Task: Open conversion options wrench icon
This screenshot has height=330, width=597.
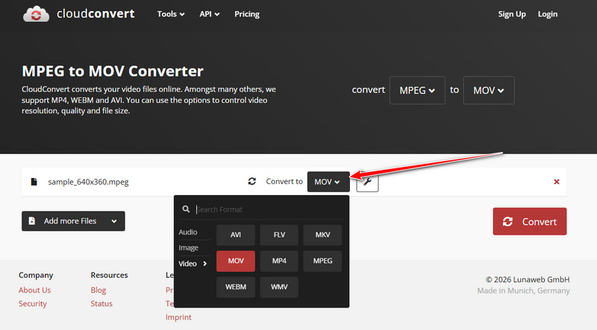Action: coord(367,182)
